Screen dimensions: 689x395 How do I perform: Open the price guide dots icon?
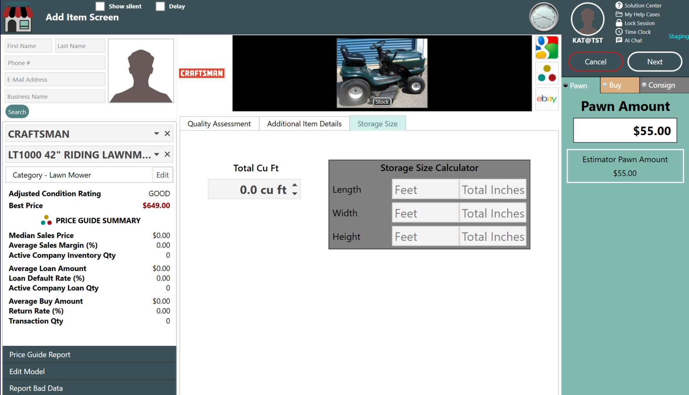tap(547, 73)
